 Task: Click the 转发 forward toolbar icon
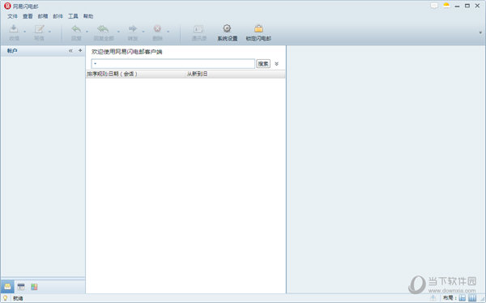(133, 29)
